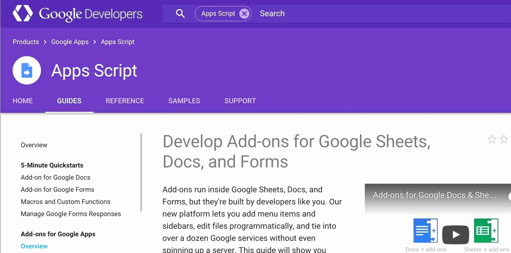Click the Google Developers logo icon
The height and width of the screenshot is (253, 511).
pos(23,13)
